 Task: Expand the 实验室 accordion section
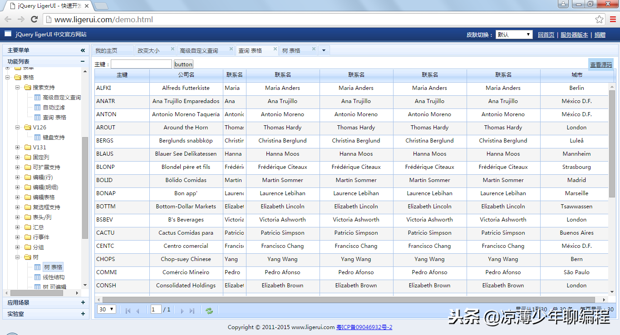coord(83,314)
